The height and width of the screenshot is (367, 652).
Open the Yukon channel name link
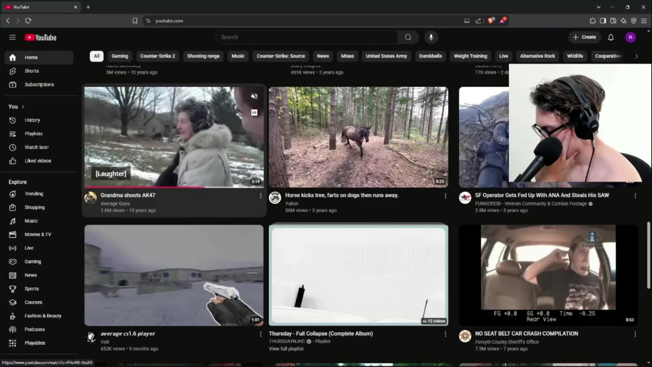[292, 203]
